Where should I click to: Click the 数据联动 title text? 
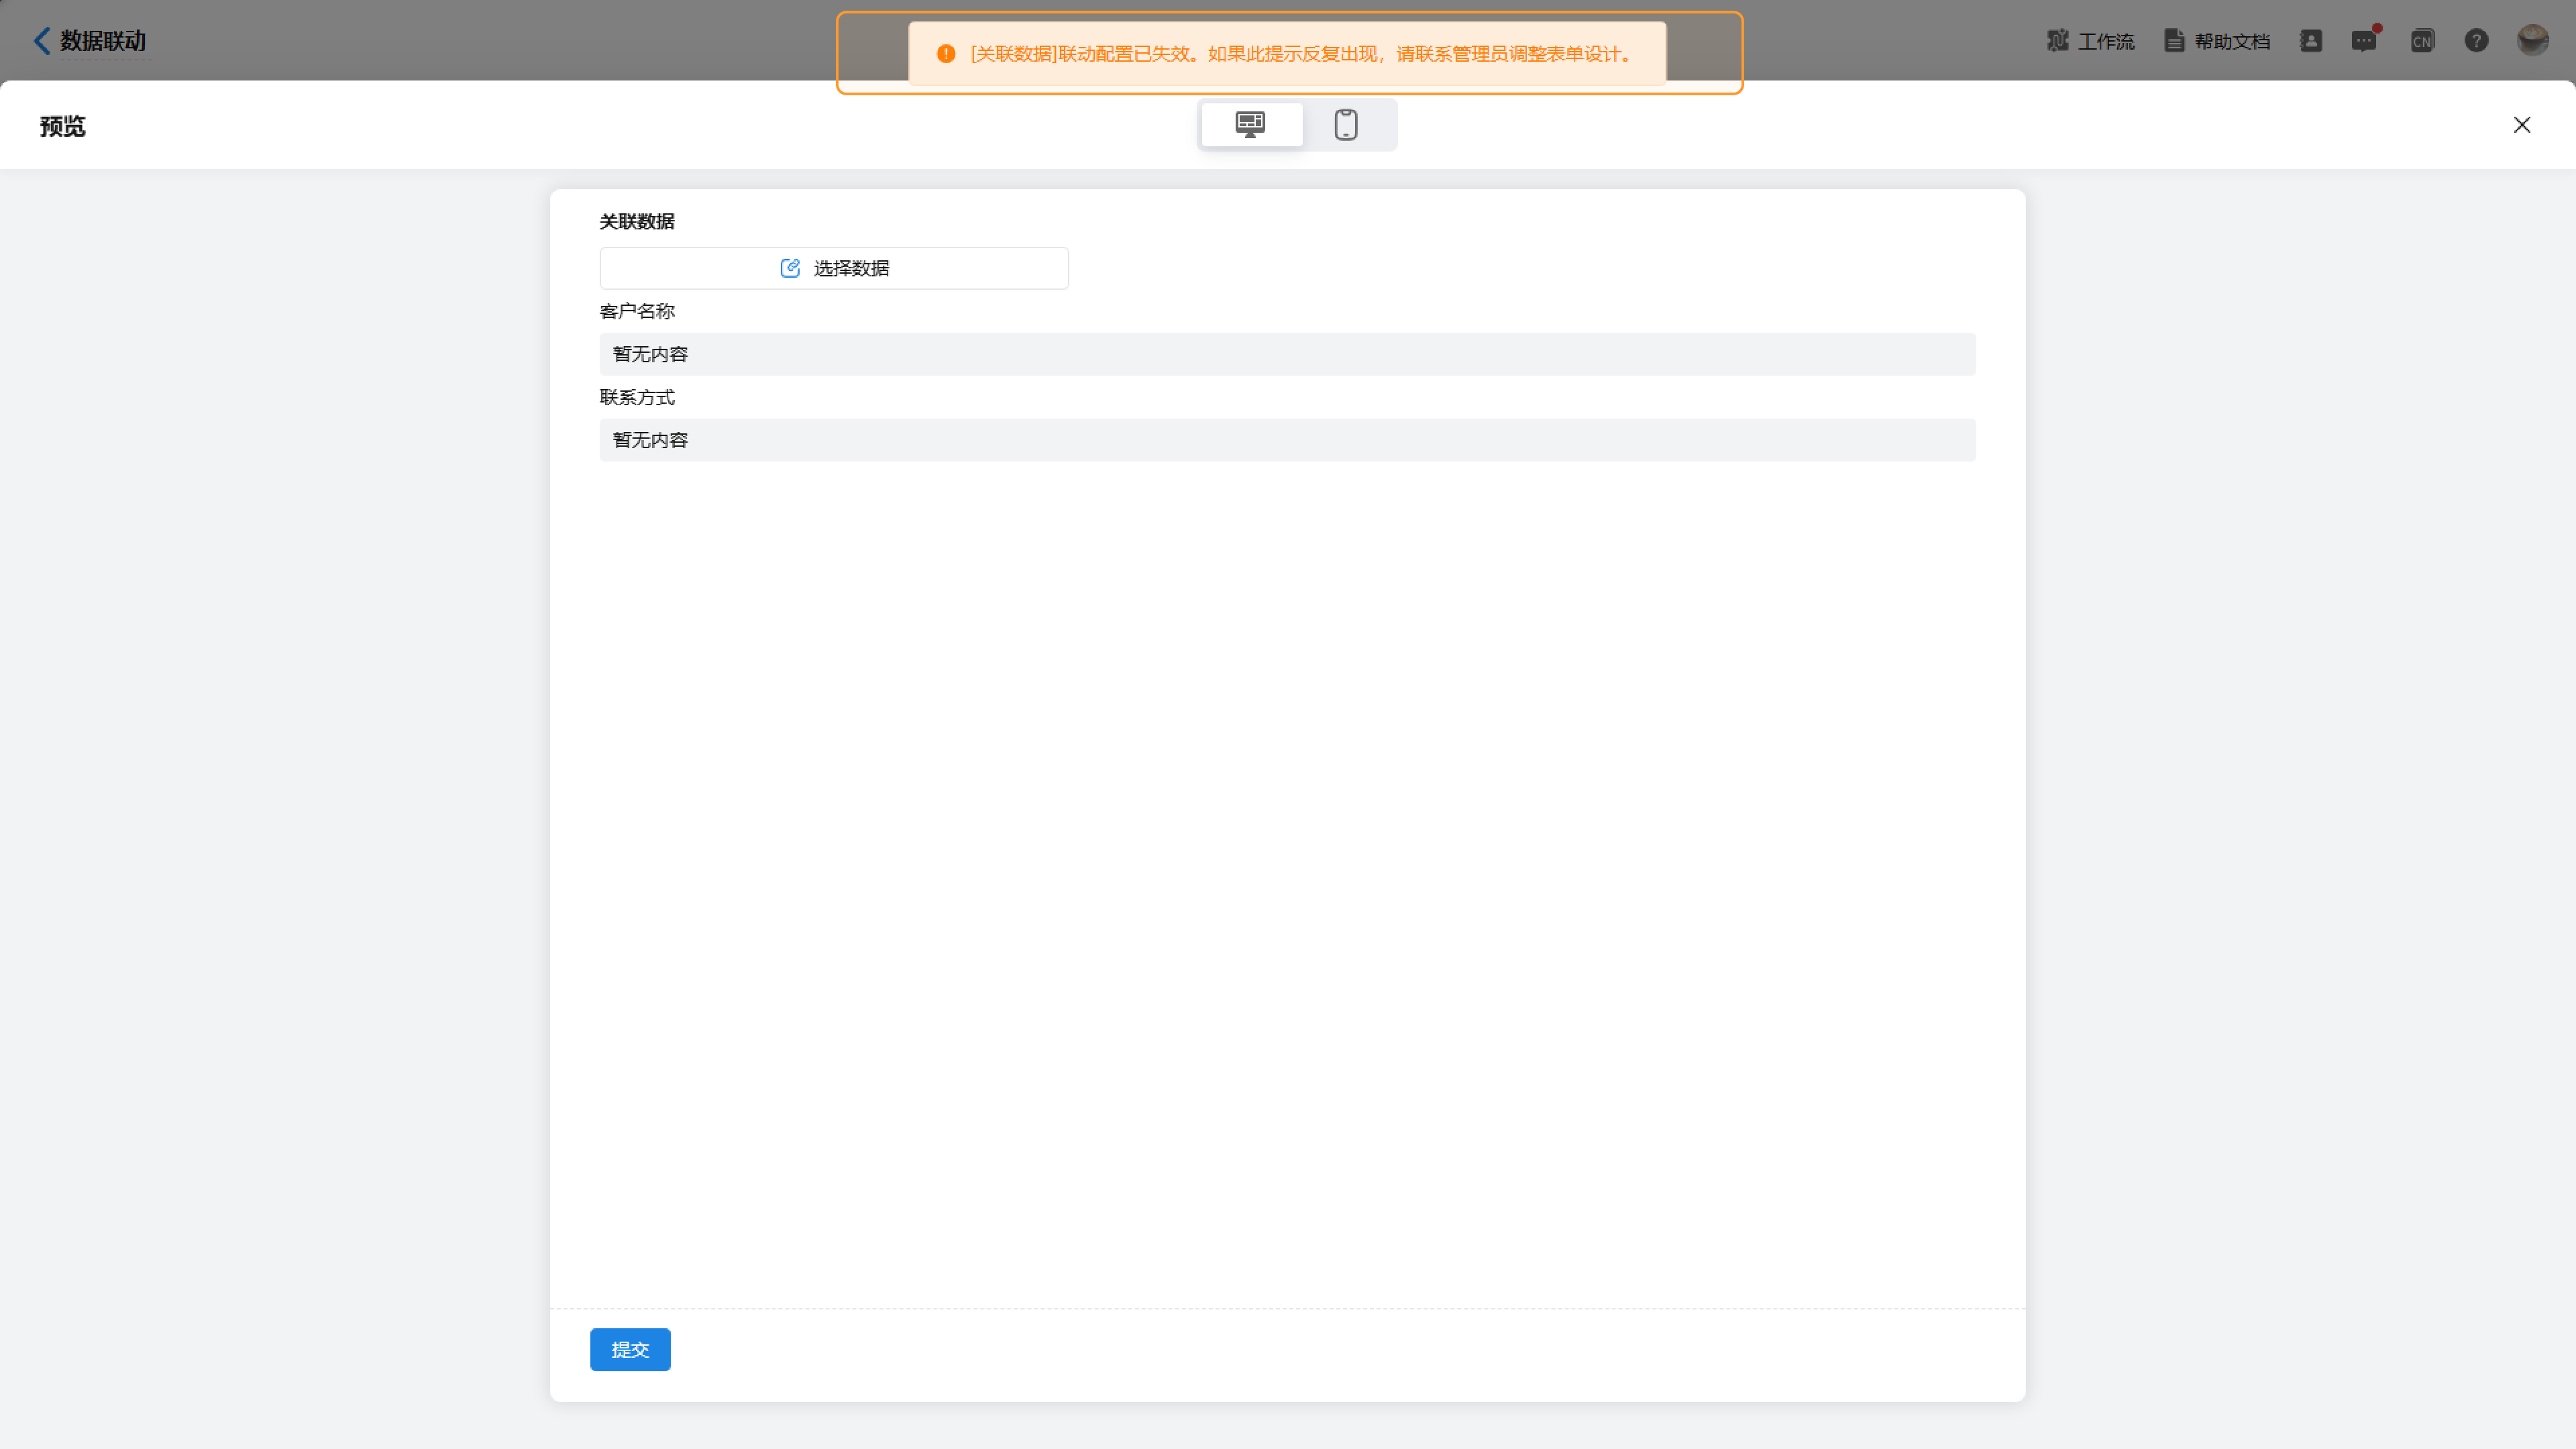pos(103,41)
